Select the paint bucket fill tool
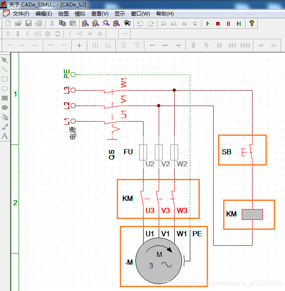This screenshot has height=291, width=285. tap(5, 117)
